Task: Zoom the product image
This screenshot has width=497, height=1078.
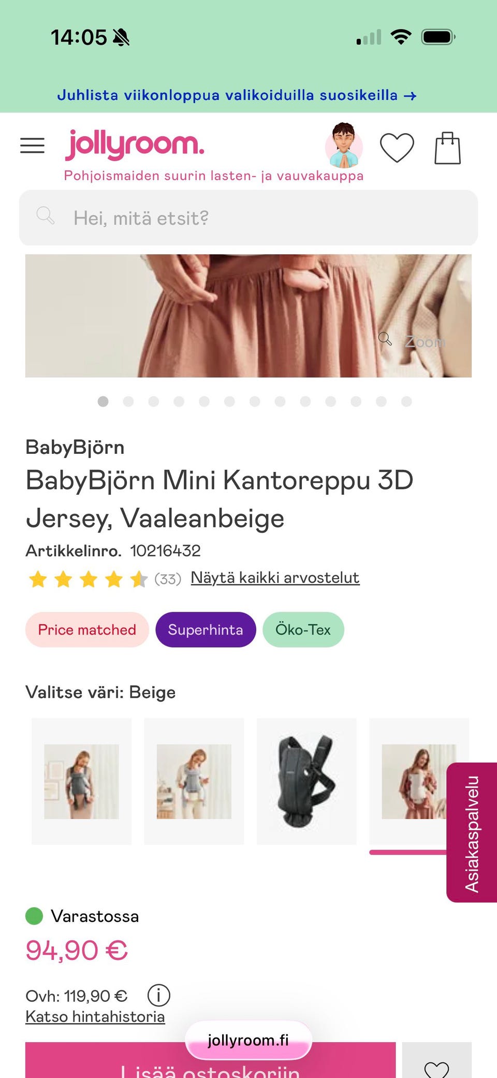Action: tap(412, 341)
